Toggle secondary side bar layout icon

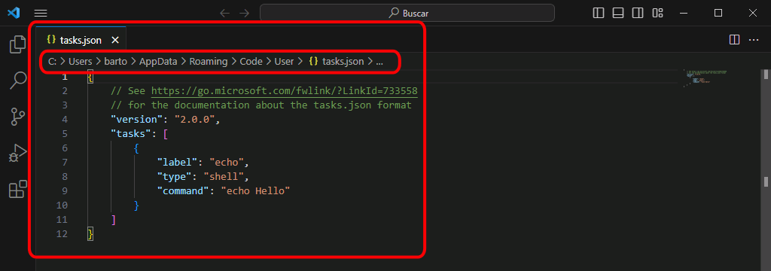point(638,14)
